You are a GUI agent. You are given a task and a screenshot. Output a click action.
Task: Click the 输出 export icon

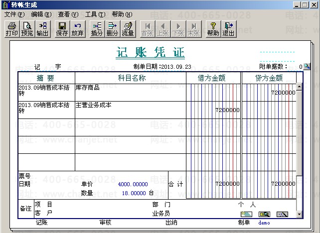pyautogui.click(x=43, y=29)
